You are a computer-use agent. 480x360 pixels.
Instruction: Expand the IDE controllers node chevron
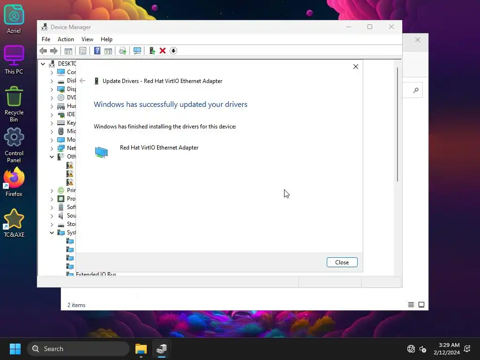[x=52, y=115]
